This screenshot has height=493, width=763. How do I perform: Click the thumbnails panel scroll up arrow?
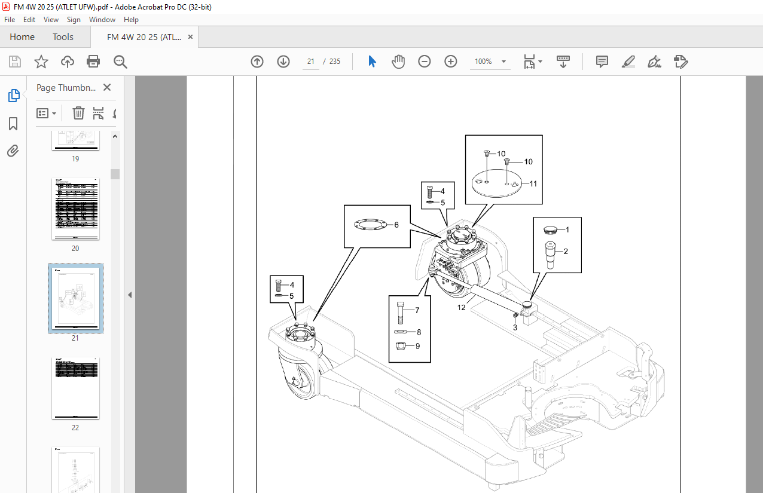pyautogui.click(x=115, y=136)
